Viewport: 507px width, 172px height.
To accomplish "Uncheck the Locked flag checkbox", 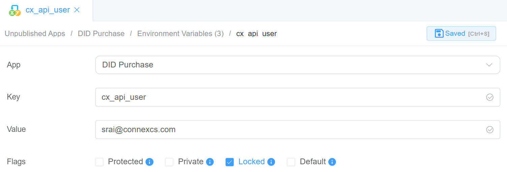I will pos(230,162).
